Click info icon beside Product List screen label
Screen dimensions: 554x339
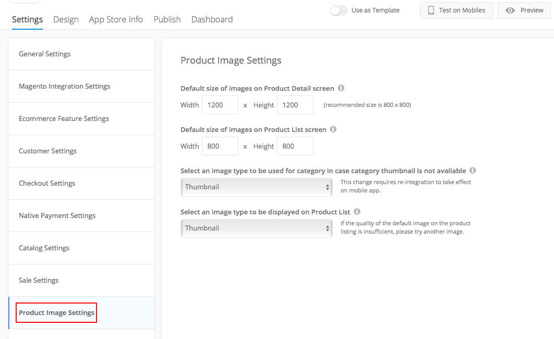pos(333,129)
